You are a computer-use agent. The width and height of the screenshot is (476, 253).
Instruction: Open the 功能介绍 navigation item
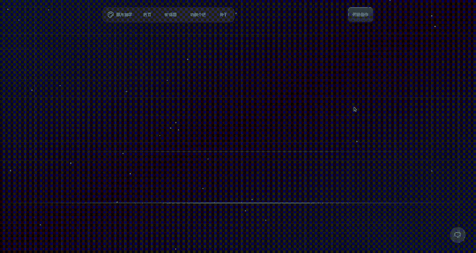[x=198, y=15]
